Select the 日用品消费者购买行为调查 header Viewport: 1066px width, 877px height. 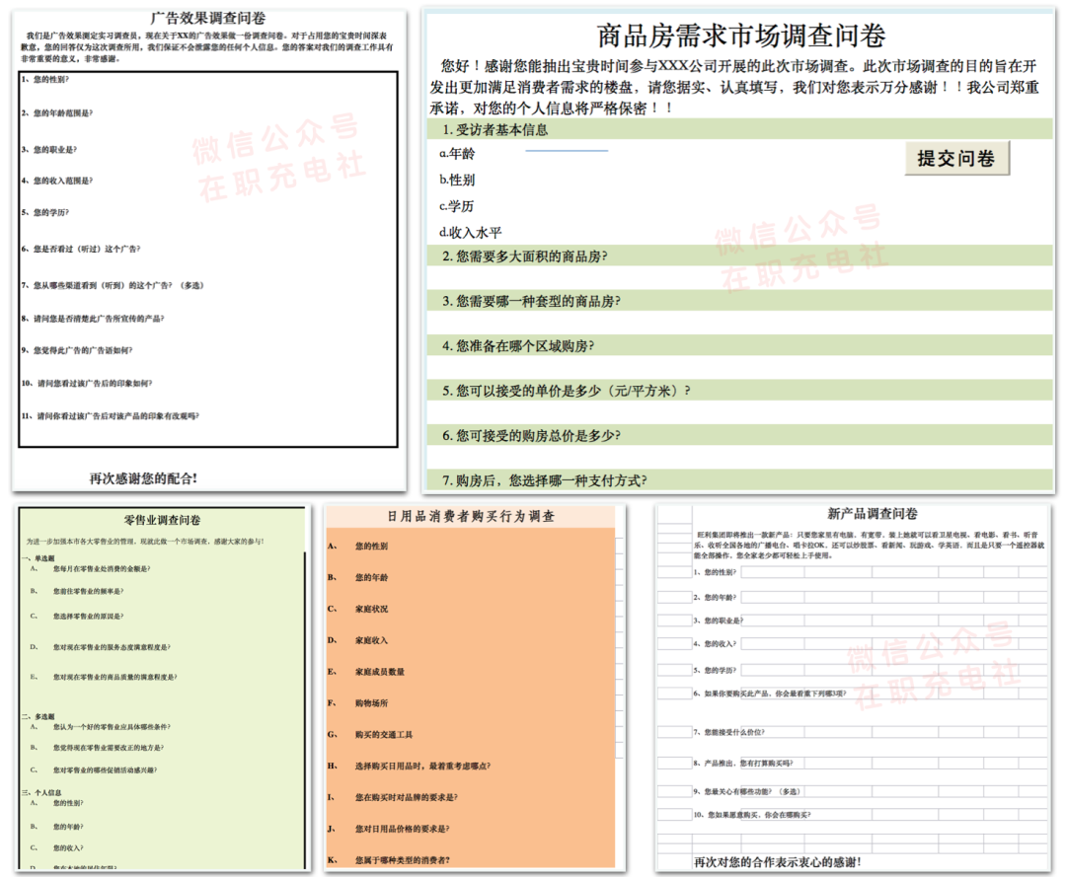click(470, 516)
